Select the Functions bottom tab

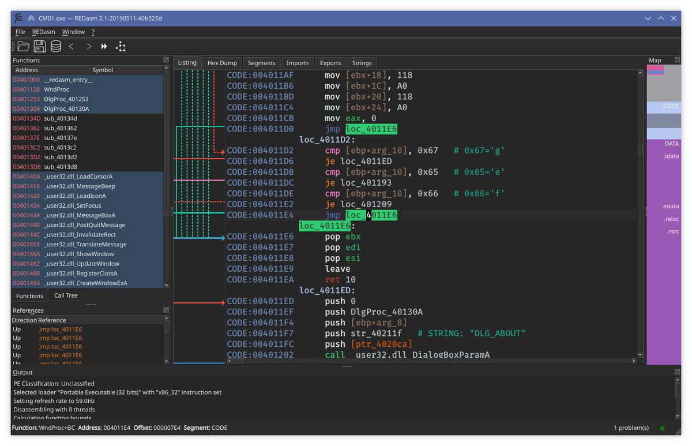[29, 296]
